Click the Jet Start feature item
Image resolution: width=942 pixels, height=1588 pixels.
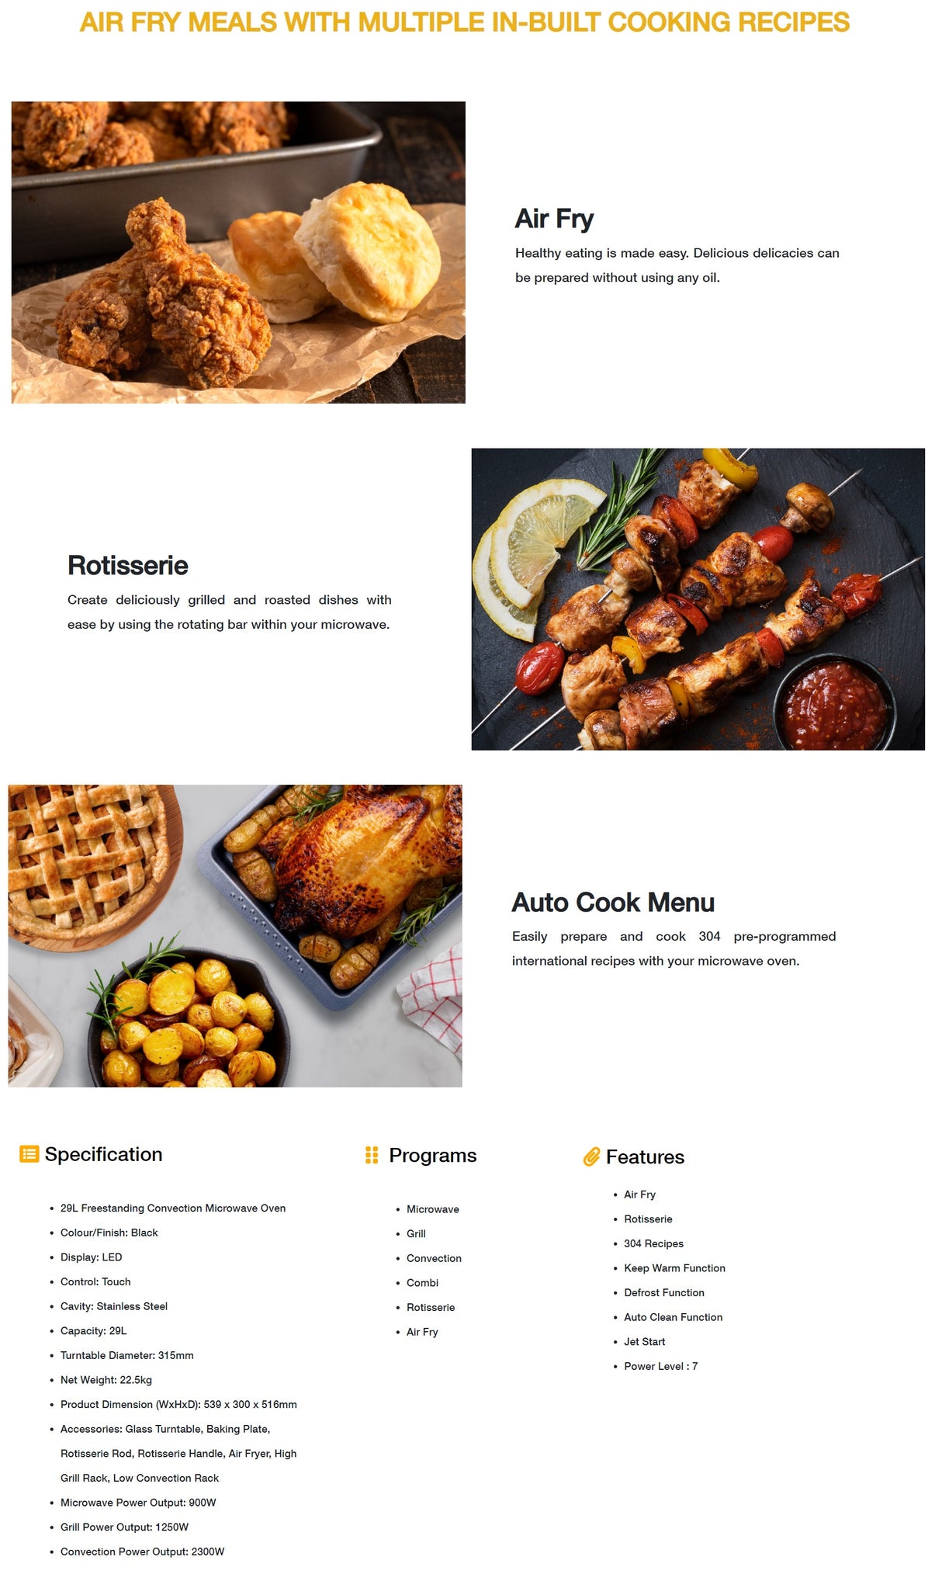(x=644, y=1342)
